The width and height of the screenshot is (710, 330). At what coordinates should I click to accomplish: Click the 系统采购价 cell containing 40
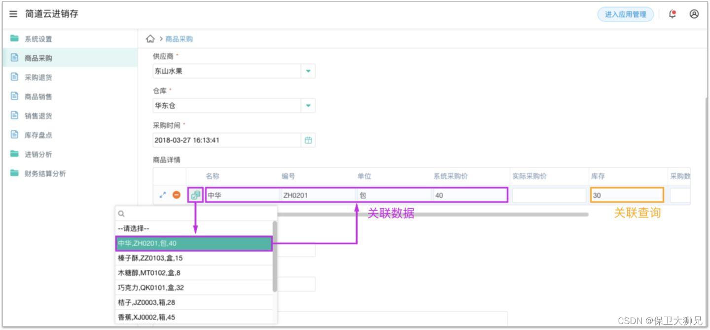pyautogui.click(x=470, y=195)
